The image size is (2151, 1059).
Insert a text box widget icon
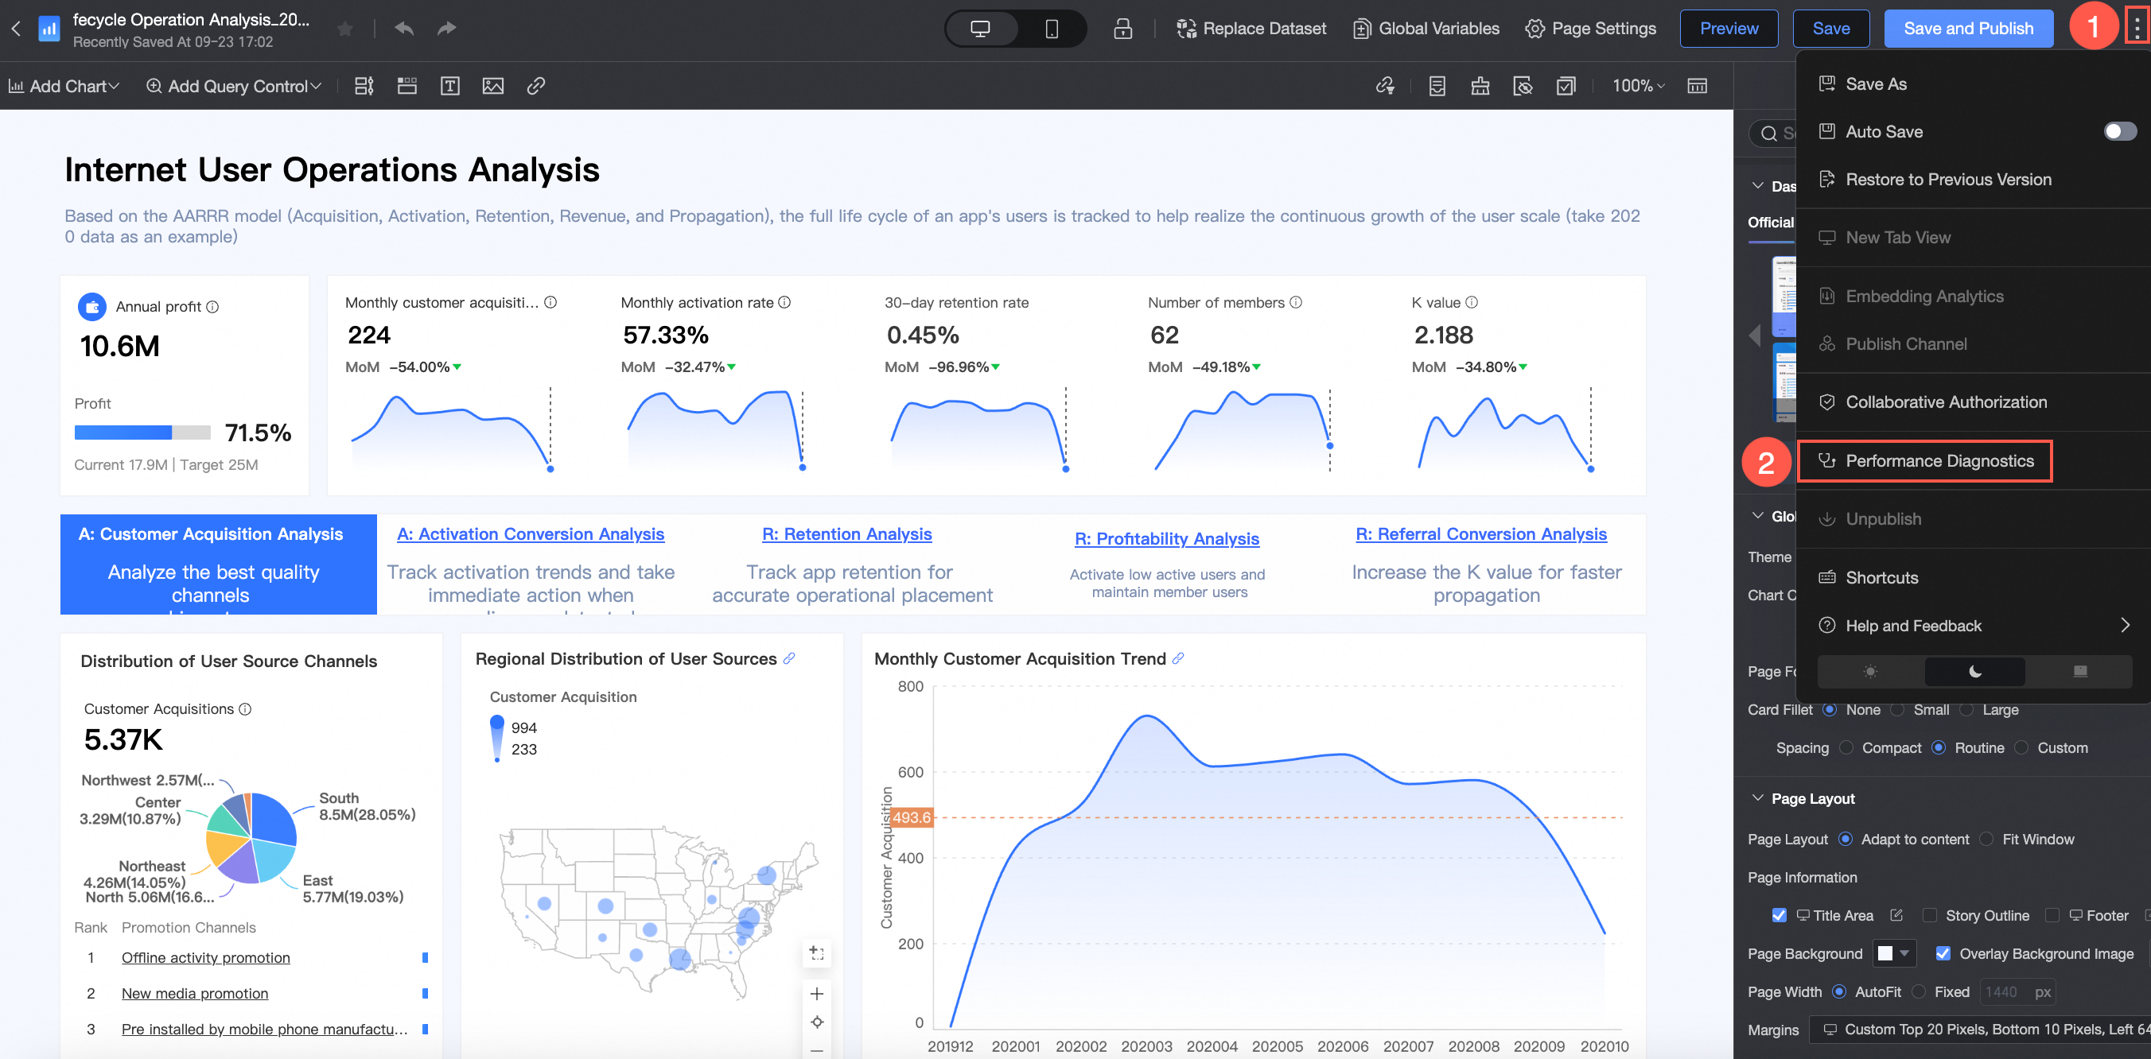point(449,86)
